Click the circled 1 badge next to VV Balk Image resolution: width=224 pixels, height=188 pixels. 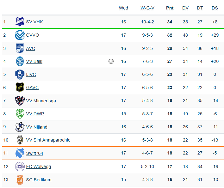pyautogui.click(x=111, y=61)
